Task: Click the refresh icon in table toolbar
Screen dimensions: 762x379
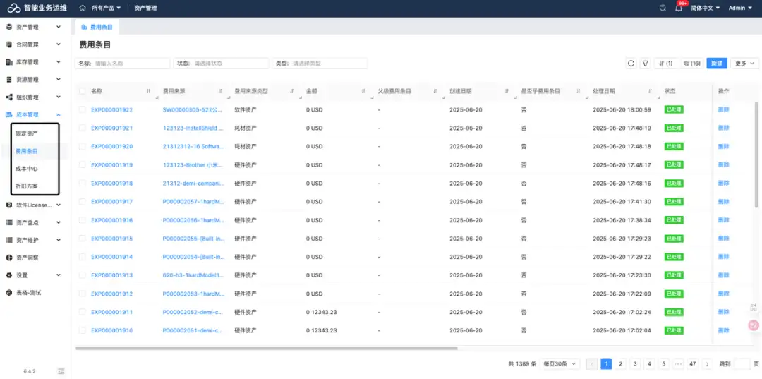Action: coord(631,64)
